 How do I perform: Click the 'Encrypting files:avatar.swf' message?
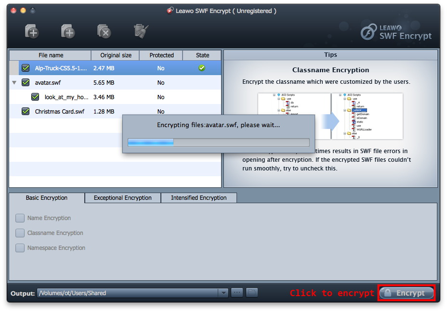(x=218, y=125)
